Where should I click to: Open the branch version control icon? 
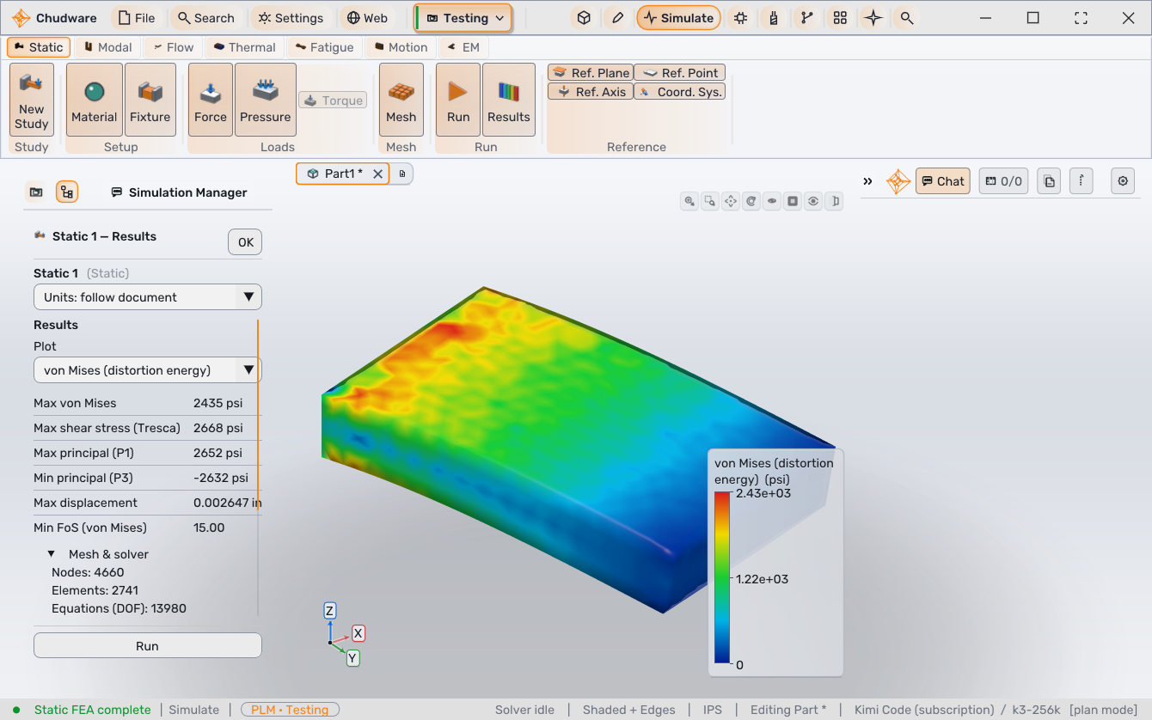[806, 18]
